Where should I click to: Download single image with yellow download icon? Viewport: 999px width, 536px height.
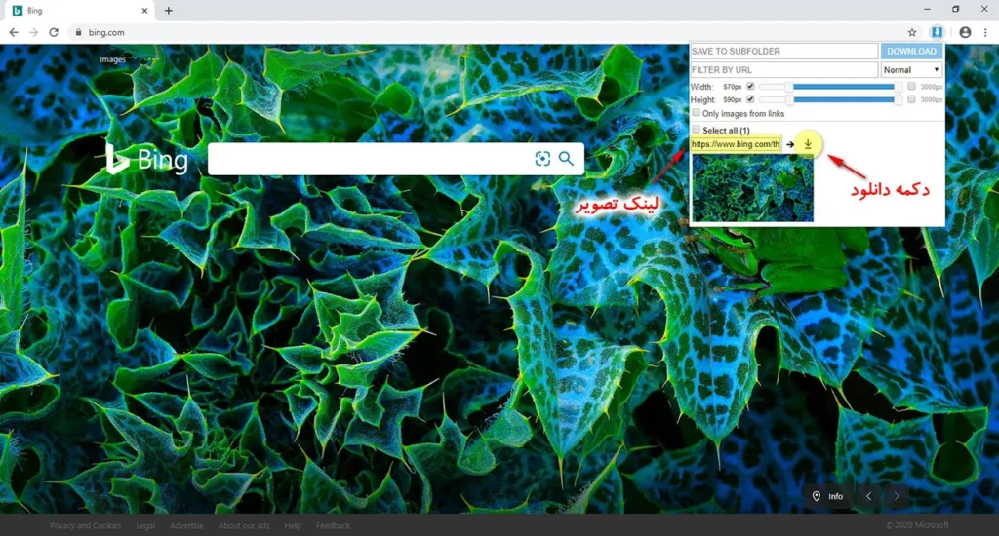808,144
